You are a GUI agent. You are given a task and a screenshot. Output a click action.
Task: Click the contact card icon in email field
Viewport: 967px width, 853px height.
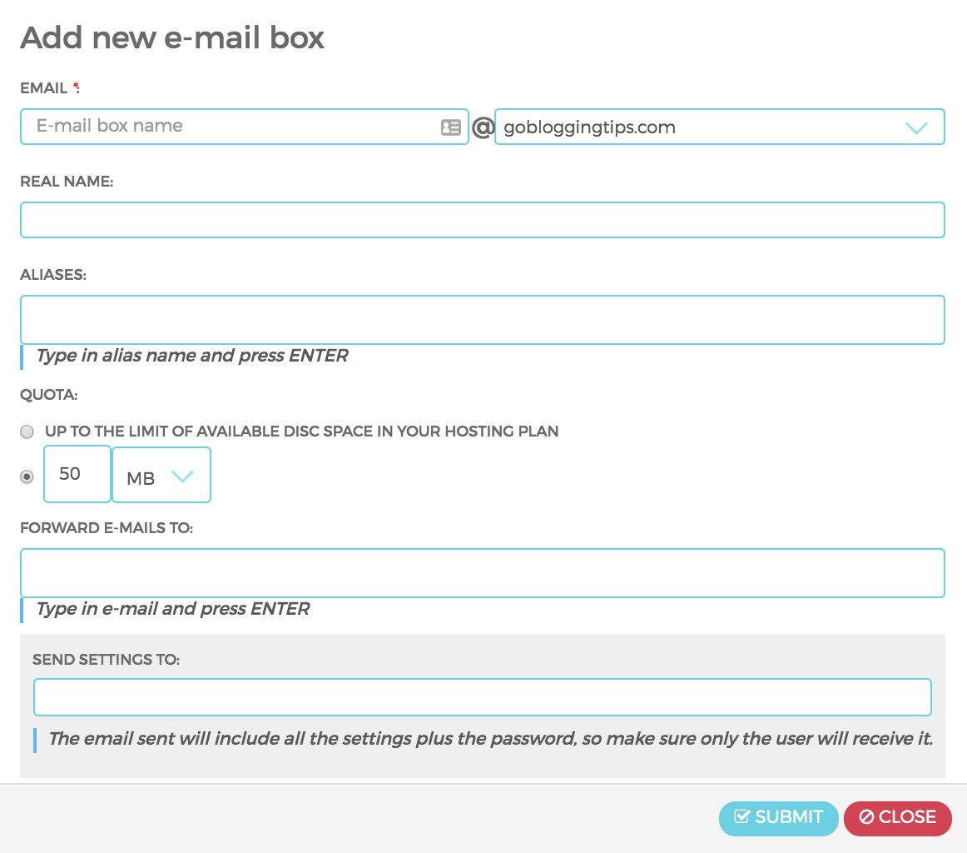click(x=451, y=127)
